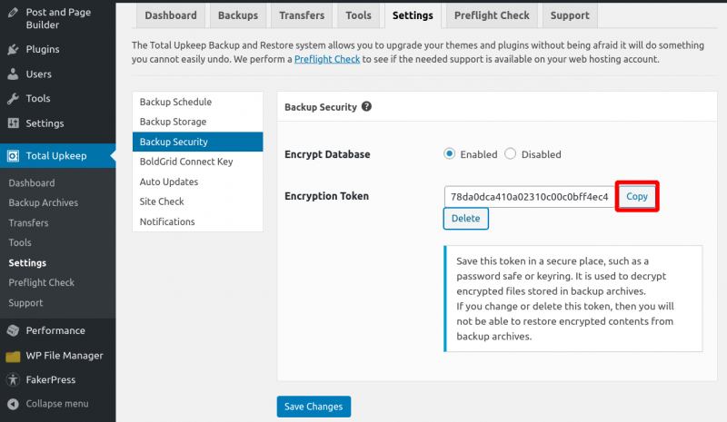Viewport: 727px width, 422px height.
Task: Go to the Preflight Check tab
Action: click(492, 15)
